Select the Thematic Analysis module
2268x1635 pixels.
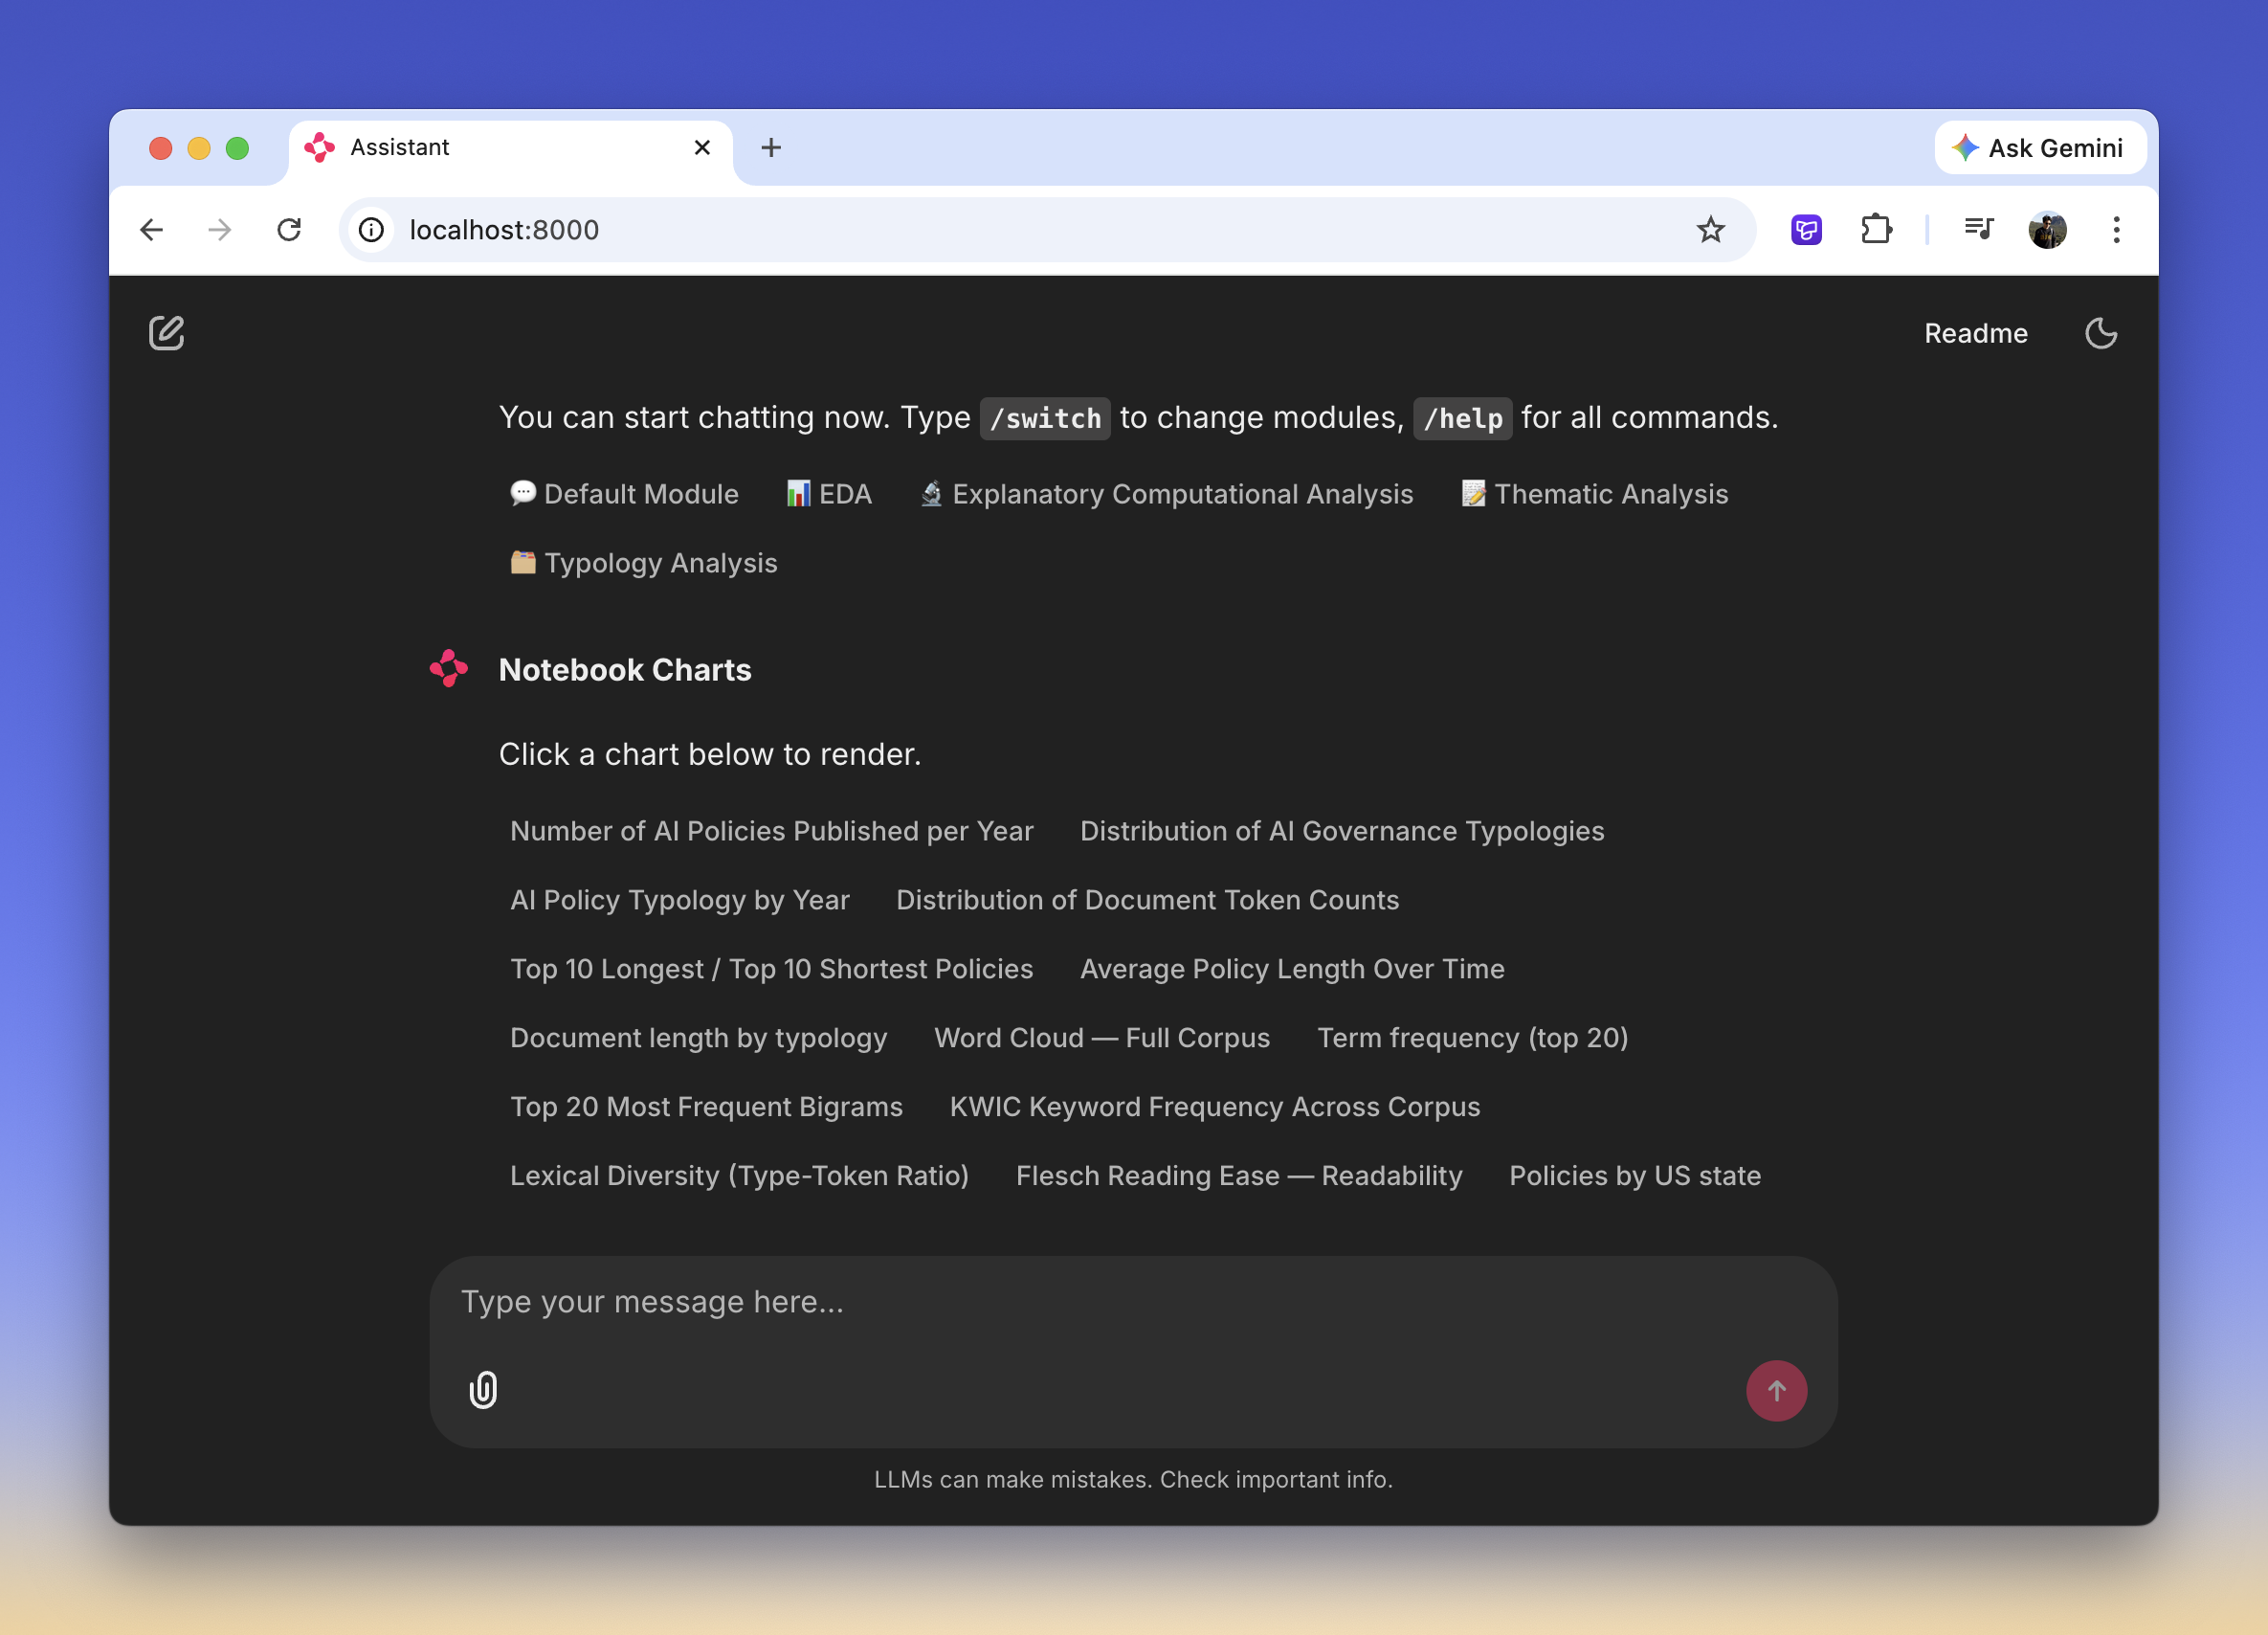[x=1594, y=494]
